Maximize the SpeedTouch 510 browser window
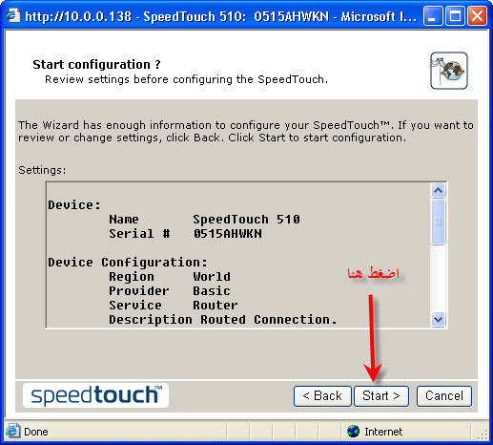 (x=455, y=15)
